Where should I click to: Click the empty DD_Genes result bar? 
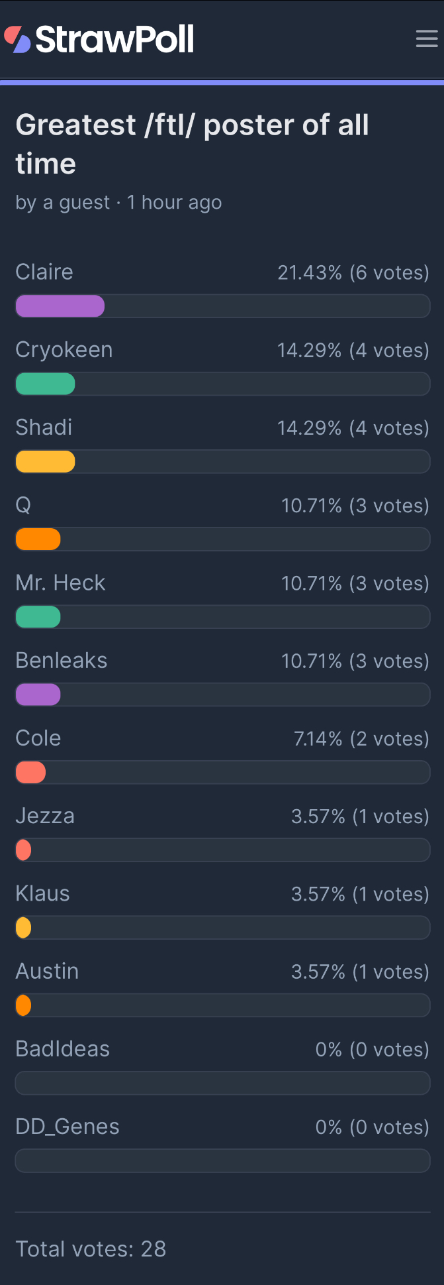pos(222,1160)
